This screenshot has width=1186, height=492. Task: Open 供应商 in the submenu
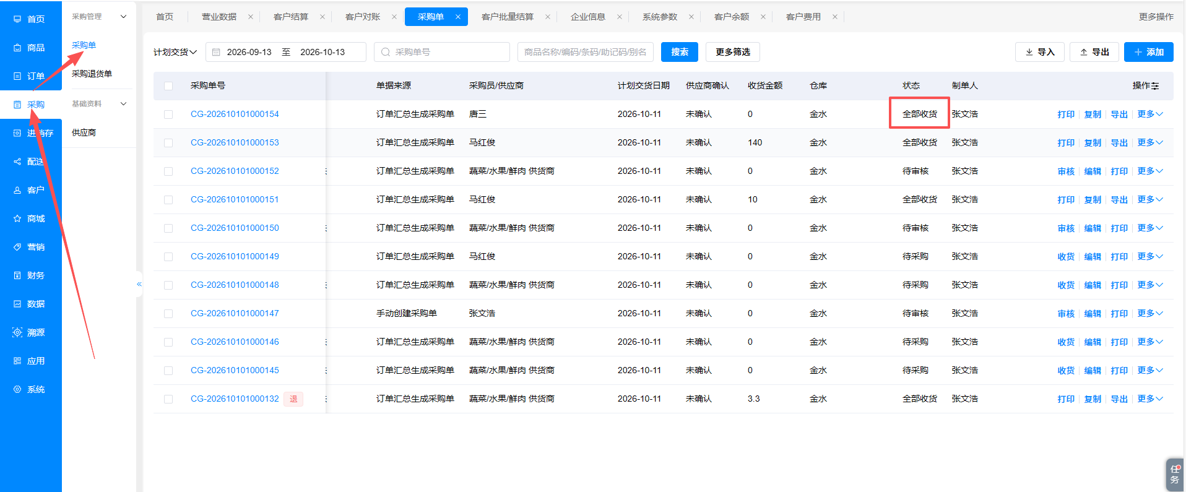tap(84, 132)
